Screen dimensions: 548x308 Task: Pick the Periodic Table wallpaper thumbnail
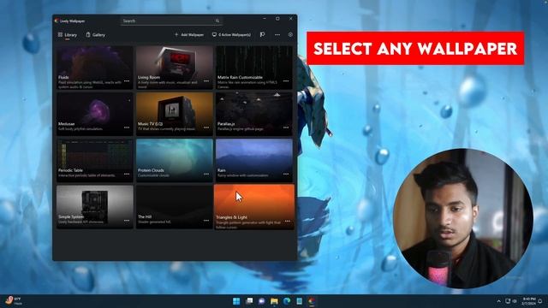click(95, 160)
